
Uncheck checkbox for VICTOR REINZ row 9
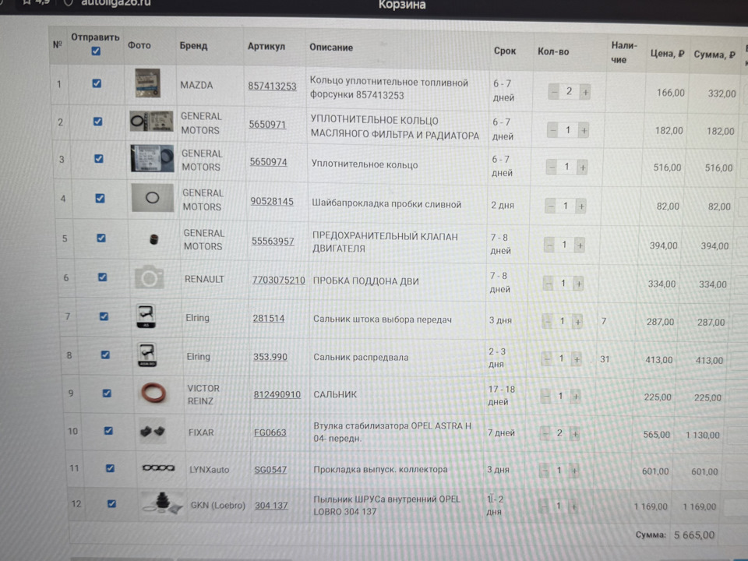coord(107,393)
